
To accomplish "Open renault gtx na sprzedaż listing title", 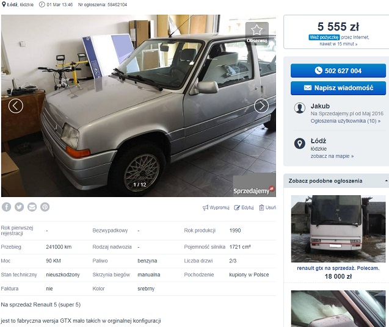I will coord(338,268).
